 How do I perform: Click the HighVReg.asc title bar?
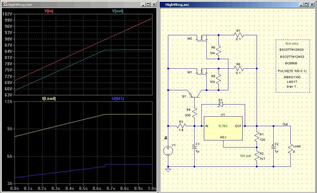tap(238, 4)
